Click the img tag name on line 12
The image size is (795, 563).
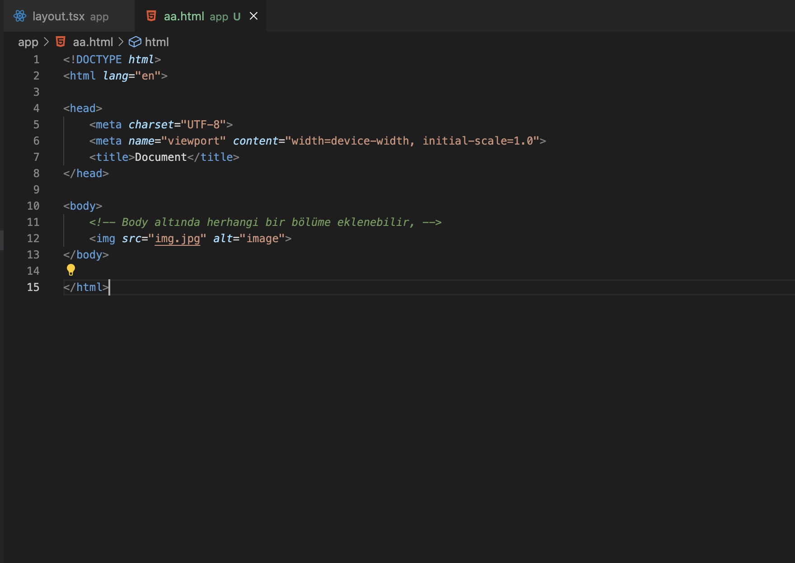106,239
